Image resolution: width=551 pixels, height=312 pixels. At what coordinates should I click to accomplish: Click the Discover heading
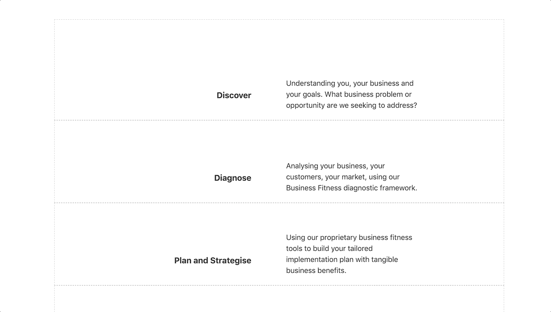point(234,95)
